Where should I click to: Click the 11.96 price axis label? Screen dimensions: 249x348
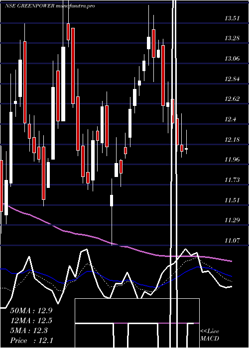[x=232, y=160]
